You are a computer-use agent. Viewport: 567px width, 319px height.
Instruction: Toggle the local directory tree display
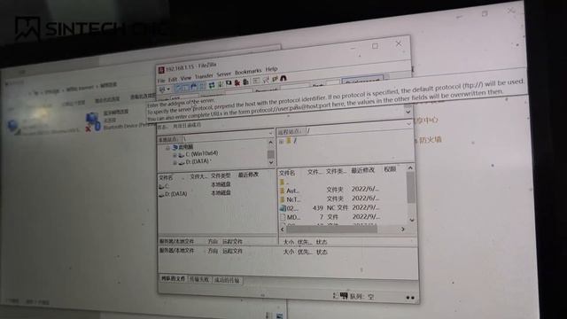[186, 87]
